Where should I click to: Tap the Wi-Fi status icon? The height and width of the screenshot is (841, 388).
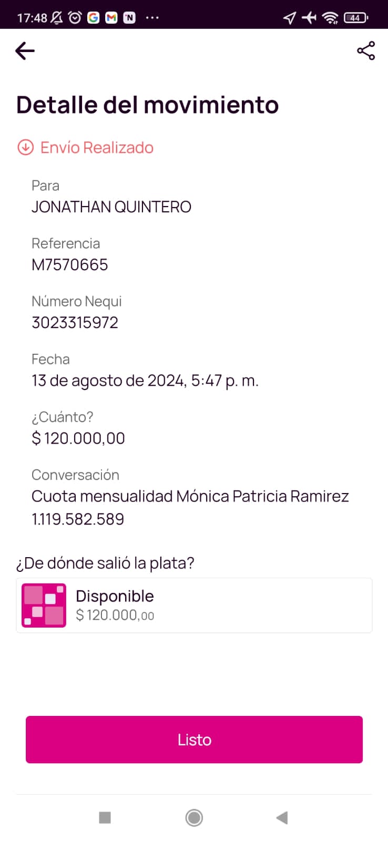330,18
